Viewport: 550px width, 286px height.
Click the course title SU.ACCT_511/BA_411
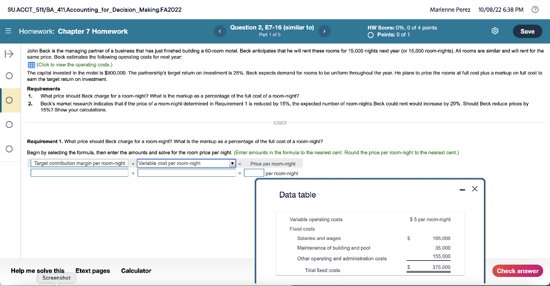coord(95,10)
